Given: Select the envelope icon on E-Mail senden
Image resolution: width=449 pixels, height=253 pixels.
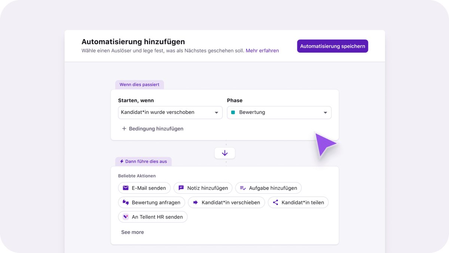Looking at the screenshot, I should coord(126,188).
